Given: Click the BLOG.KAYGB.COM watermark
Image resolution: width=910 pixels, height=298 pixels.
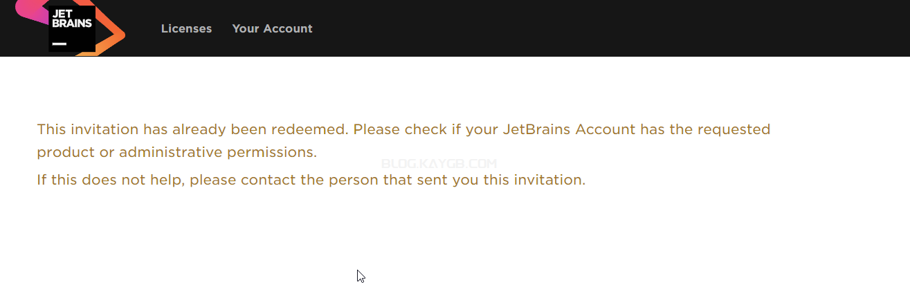Looking at the screenshot, I should pos(439,164).
